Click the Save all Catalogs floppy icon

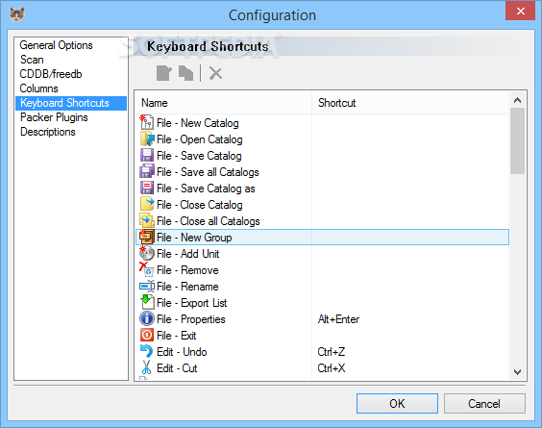click(x=147, y=171)
